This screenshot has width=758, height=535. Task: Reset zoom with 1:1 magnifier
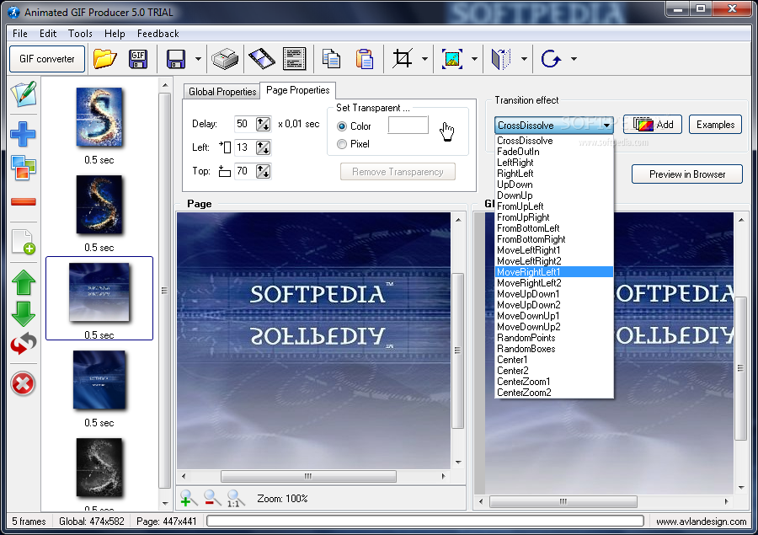[x=235, y=498]
